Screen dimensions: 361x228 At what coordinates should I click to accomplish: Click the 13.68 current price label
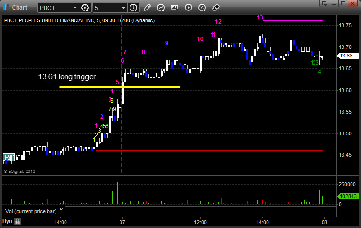pos(348,56)
